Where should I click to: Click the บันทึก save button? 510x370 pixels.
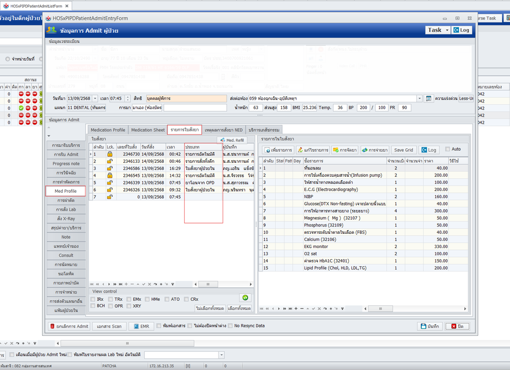pyautogui.click(x=430, y=326)
